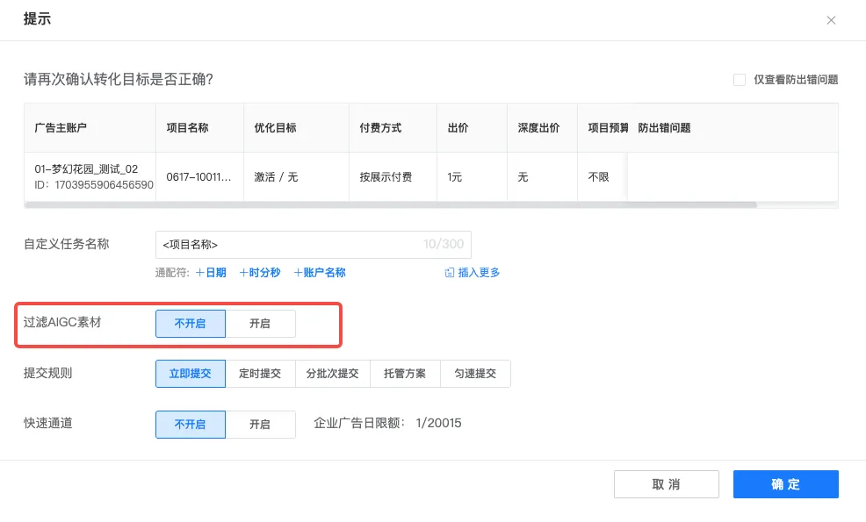Click project name cell 0617-10011...
The height and width of the screenshot is (522, 866).
[x=198, y=177]
